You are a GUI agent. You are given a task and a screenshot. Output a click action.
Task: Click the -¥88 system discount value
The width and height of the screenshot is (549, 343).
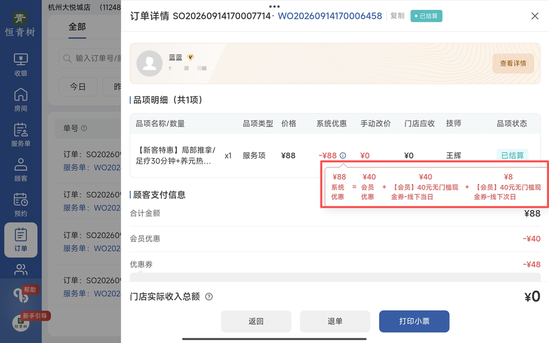[328, 155]
